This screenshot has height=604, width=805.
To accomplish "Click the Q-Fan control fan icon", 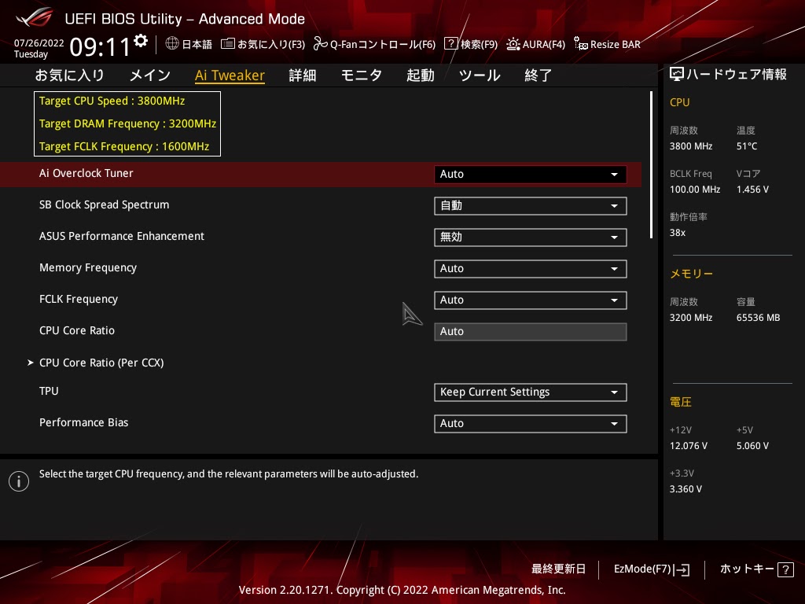I will (x=321, y=44).
